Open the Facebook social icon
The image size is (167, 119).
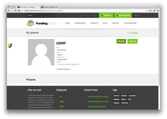click(80, 15)
